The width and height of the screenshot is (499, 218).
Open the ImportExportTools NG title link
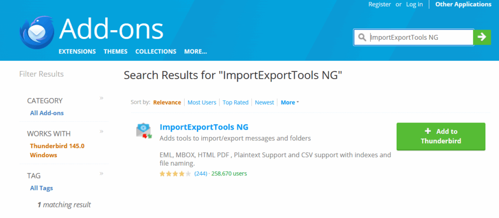click(x=204, y=127)
